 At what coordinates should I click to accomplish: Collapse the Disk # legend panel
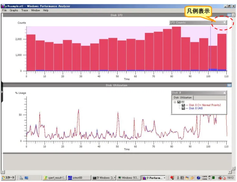click(x=224, y=93)
